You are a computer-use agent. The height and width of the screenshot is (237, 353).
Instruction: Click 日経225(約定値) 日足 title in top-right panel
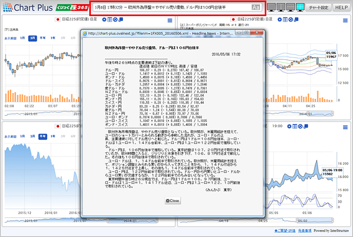pyautogui.click(x=255, y=19)
